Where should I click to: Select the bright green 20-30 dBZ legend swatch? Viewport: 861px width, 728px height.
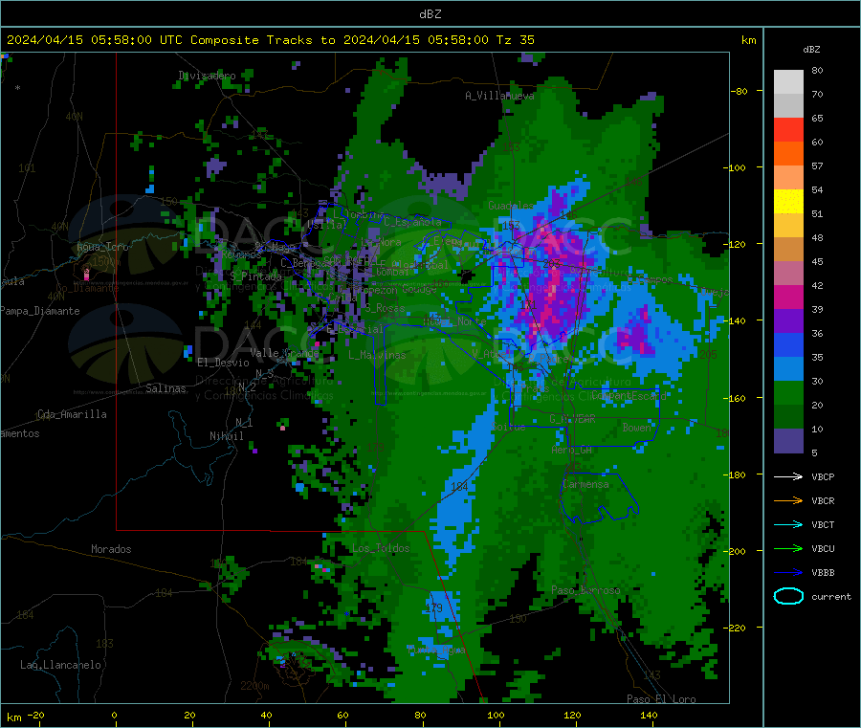pyautogui.click(x=788, y=393)
